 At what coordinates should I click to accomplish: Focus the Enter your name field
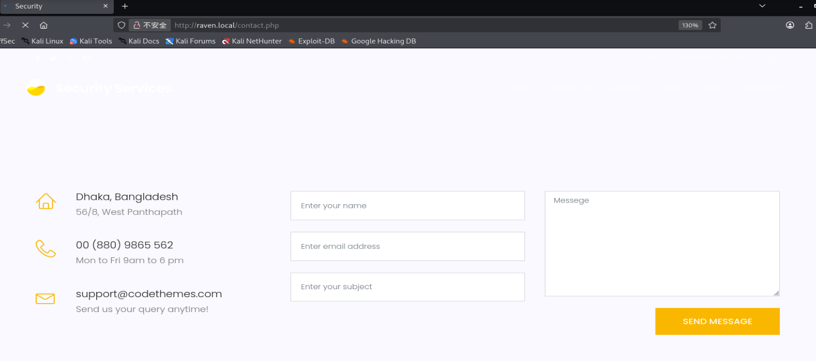point(407,206)
